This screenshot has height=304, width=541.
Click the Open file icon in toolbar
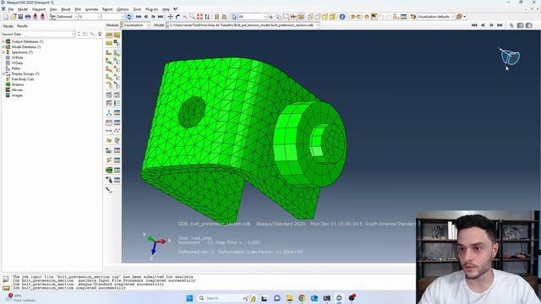[14, 17]
